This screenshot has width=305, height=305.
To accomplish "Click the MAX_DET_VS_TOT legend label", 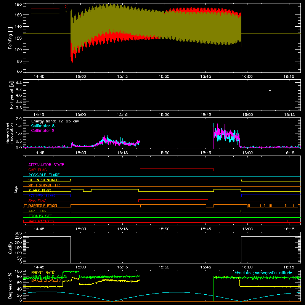I will pos(47,280).
